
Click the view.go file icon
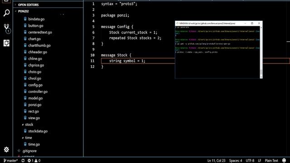pyautogui.click(x=25, y=118)
